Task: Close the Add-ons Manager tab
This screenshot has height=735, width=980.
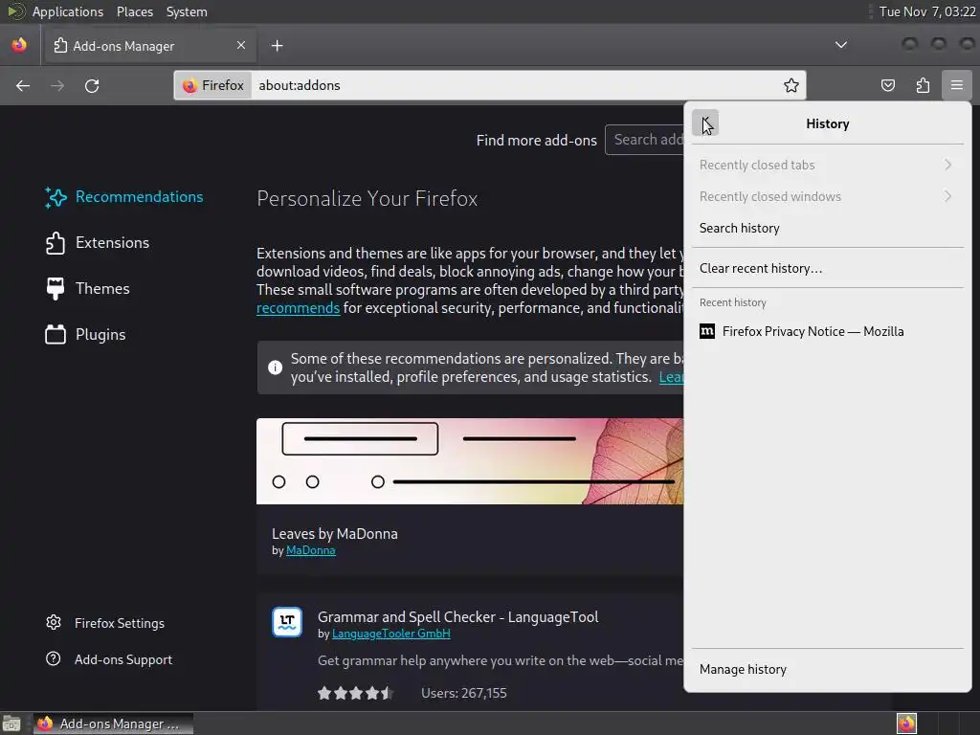Action: [x=241, y=45]
